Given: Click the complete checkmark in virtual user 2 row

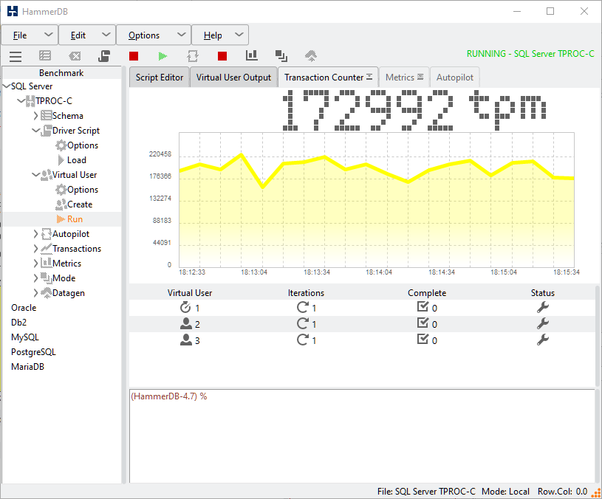Looking at the screenshot, I should [423, 323].
